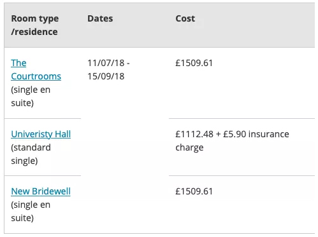This screenshot has width=318, height=237.
Task: Click New Bridewell's £1509.61 cost
Action: pyautogui.click(x=194, y=191)
